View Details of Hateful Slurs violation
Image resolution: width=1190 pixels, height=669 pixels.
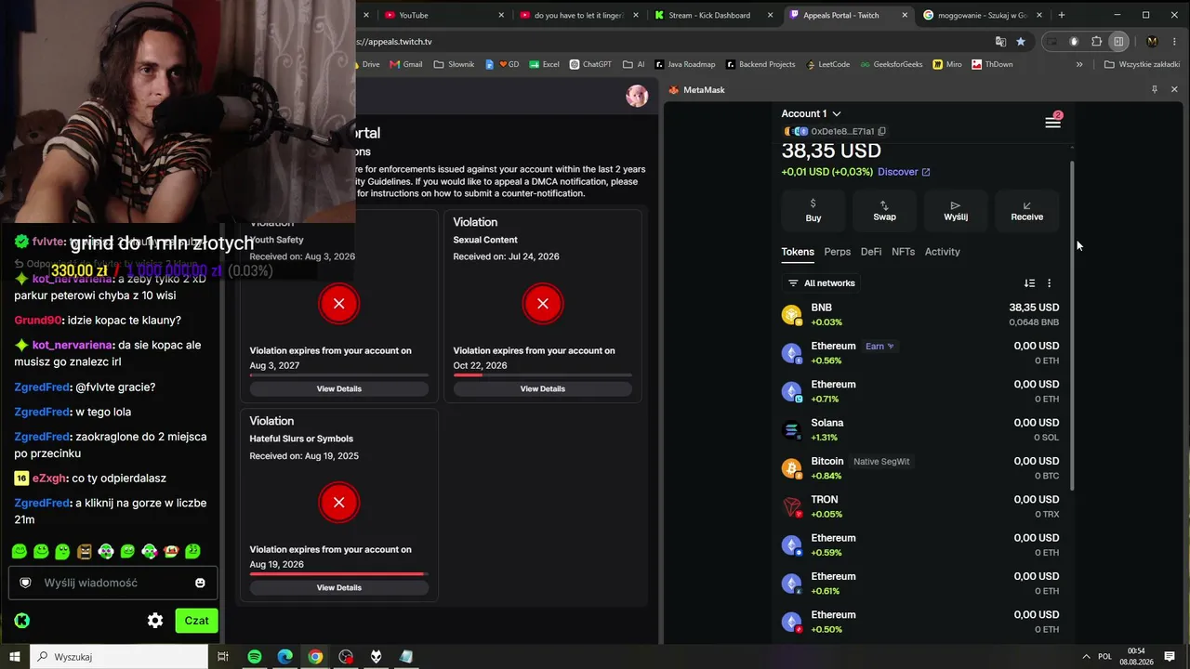pyautogui.click(x=338, y=587)
